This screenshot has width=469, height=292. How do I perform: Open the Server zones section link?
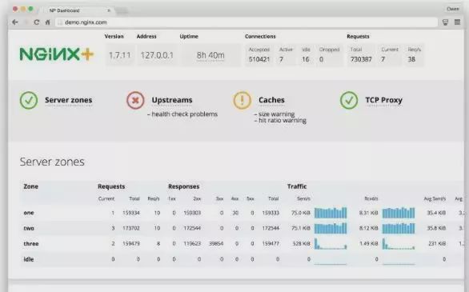tap(69, 100)
